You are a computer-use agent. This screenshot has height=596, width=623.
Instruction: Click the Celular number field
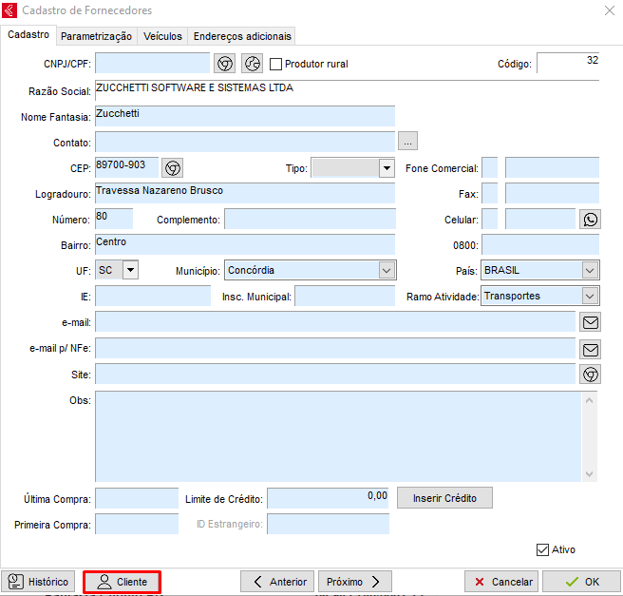pyautogui.click(x=540, y=219)
